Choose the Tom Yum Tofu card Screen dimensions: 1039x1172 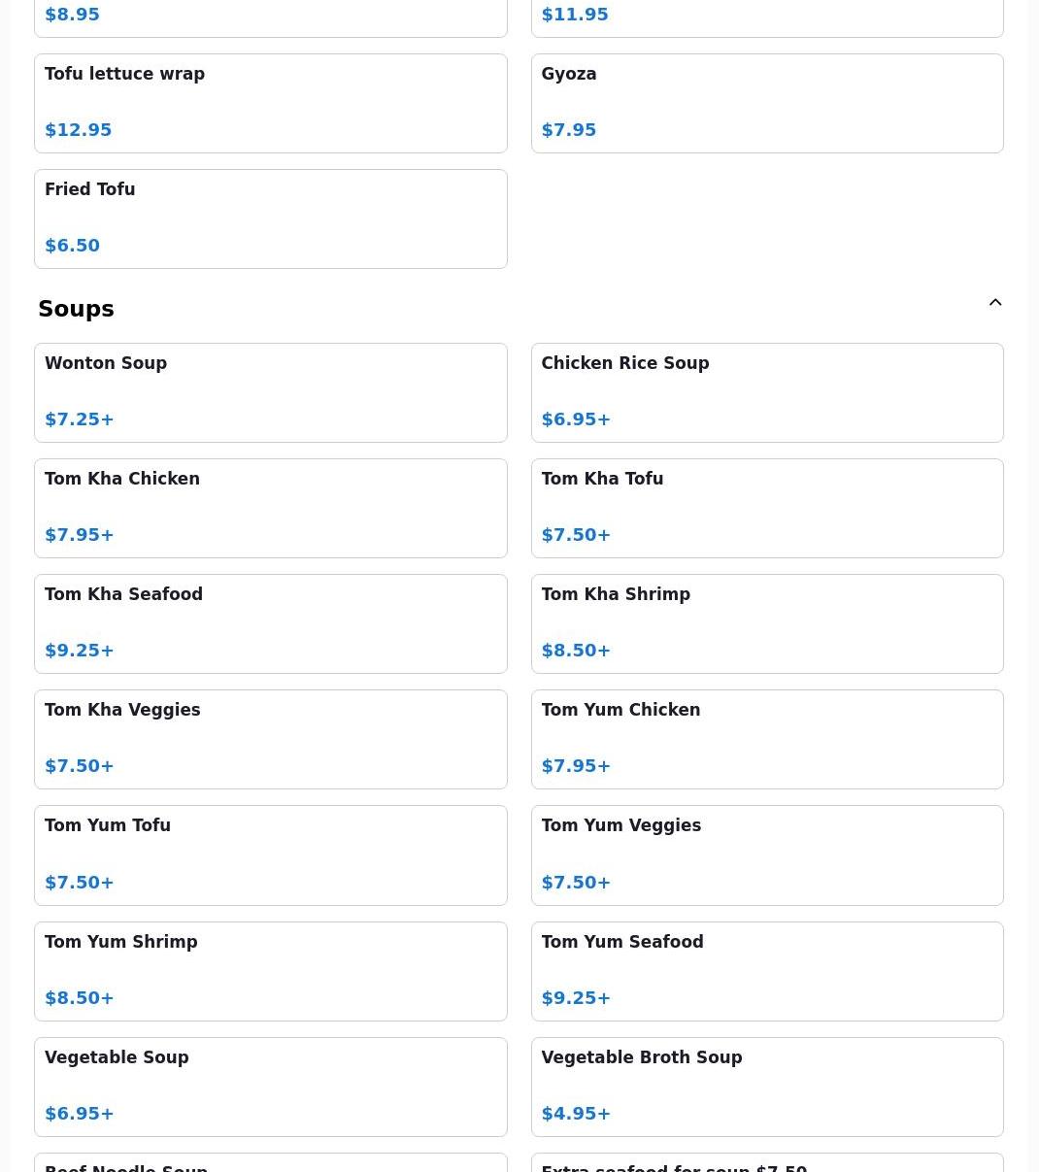(270, 854)
